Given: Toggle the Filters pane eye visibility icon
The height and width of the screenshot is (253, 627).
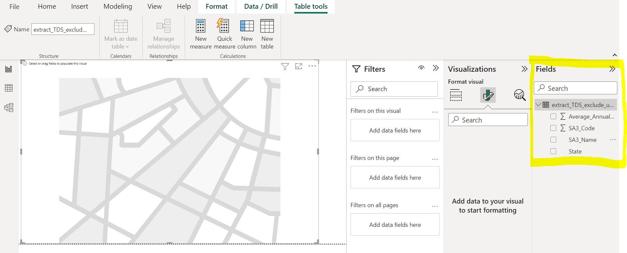Looking at the screenshot, I should pos(421,68).
